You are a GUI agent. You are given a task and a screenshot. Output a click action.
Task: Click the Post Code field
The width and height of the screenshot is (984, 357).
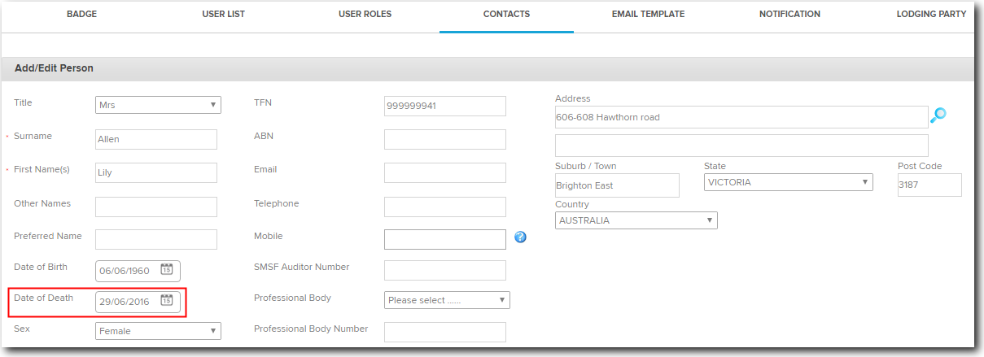coord(929,185)
